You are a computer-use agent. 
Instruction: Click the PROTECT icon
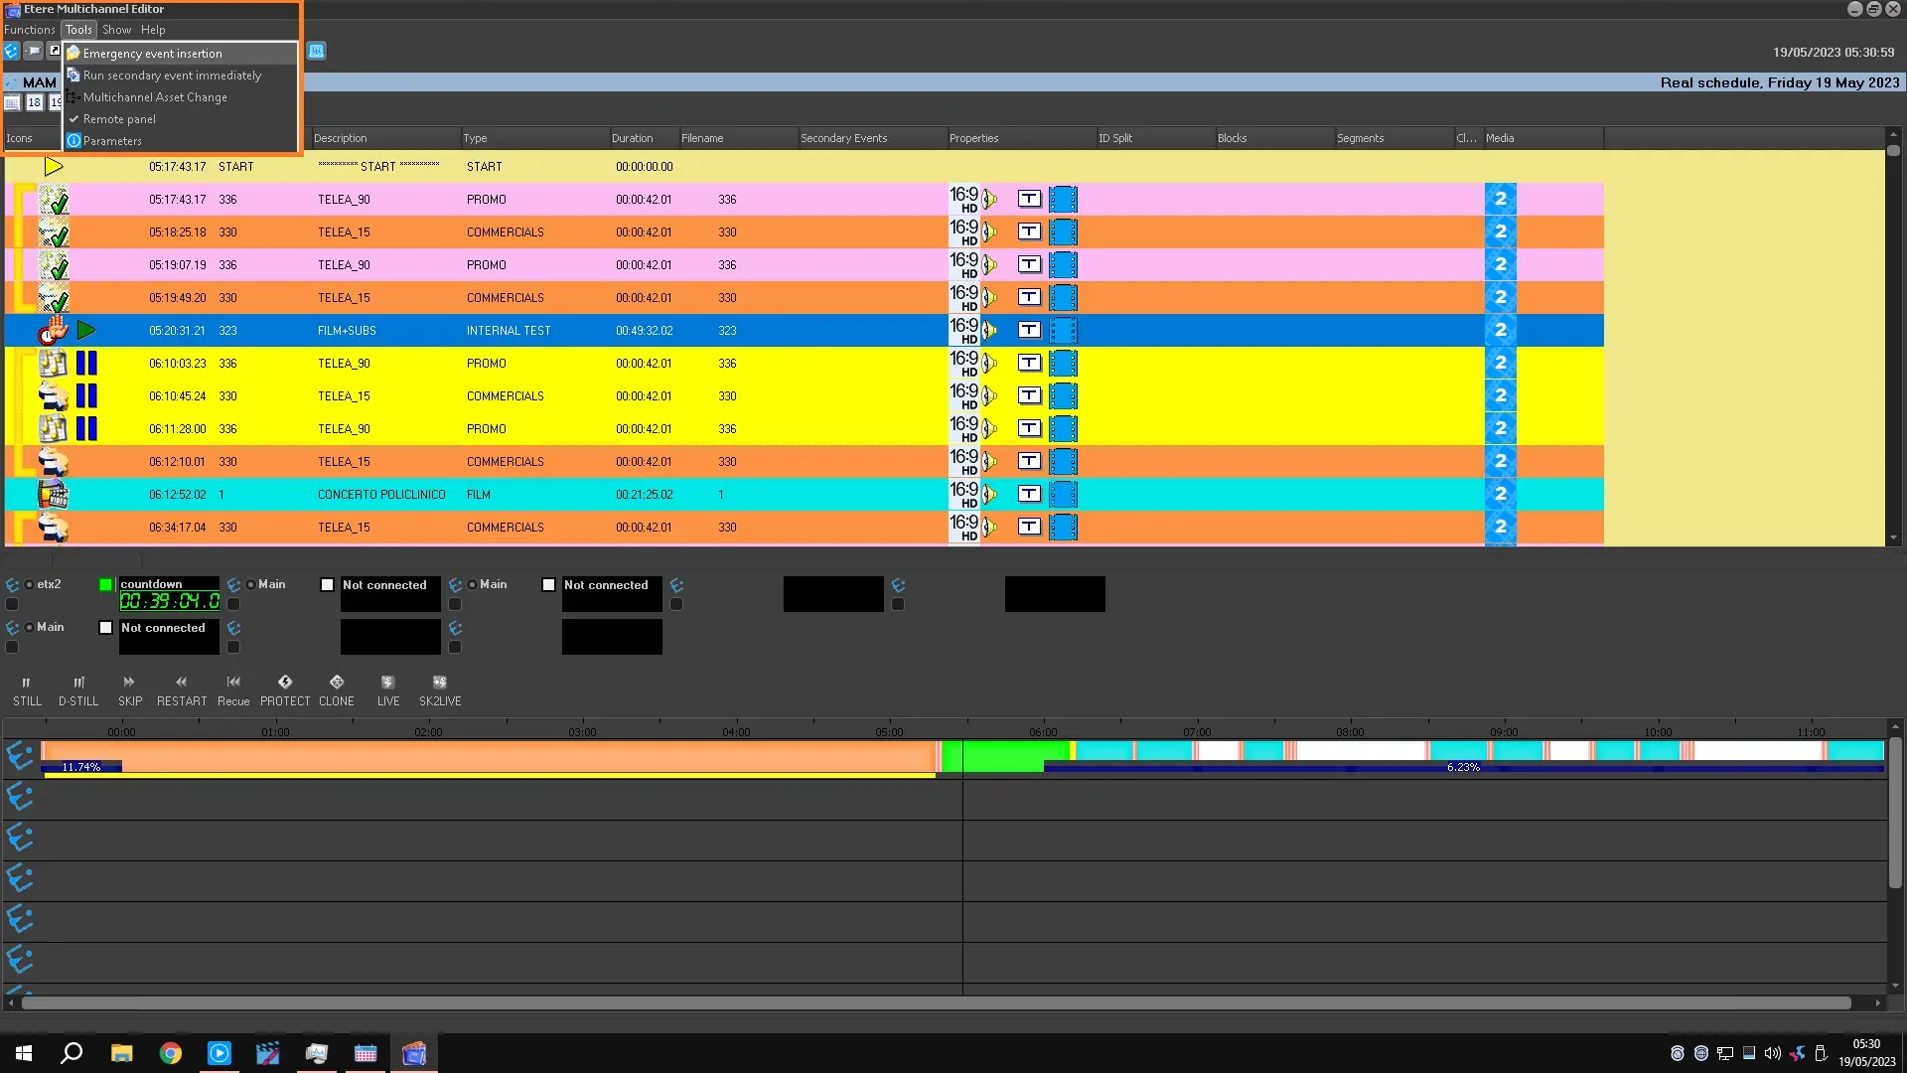[x=285, y=683]
